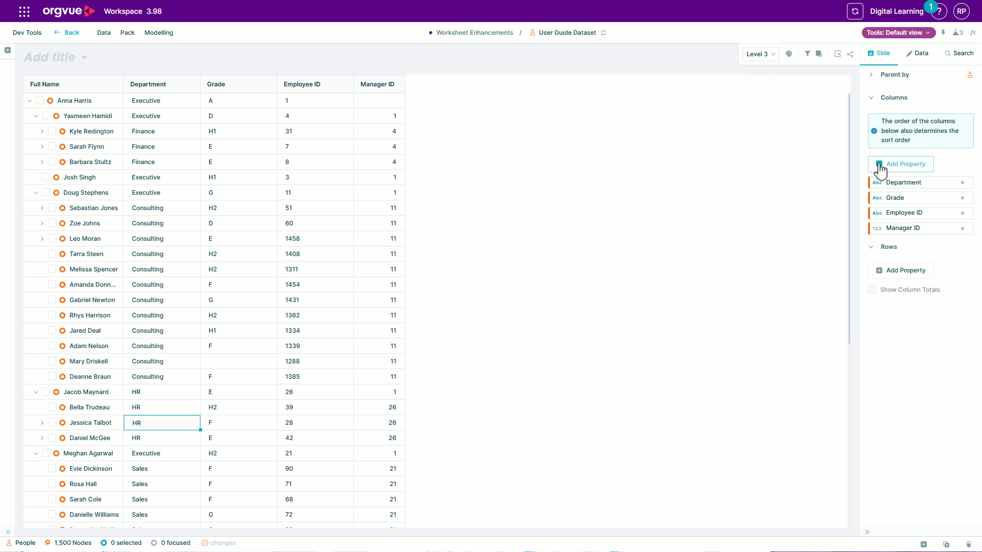The width and height of the screenshot is (982, 552).
Task: Tick the checkbox for Rosa Hall
Action: point(52,484)
